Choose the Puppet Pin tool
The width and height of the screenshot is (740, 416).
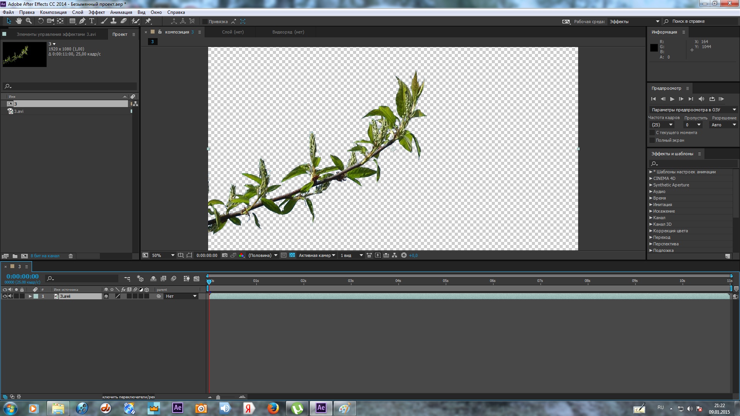pos(148,21)
